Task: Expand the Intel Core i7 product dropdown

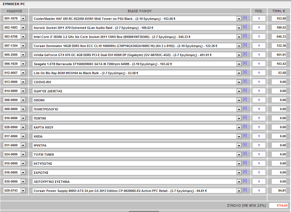Action: click(239, 37)
